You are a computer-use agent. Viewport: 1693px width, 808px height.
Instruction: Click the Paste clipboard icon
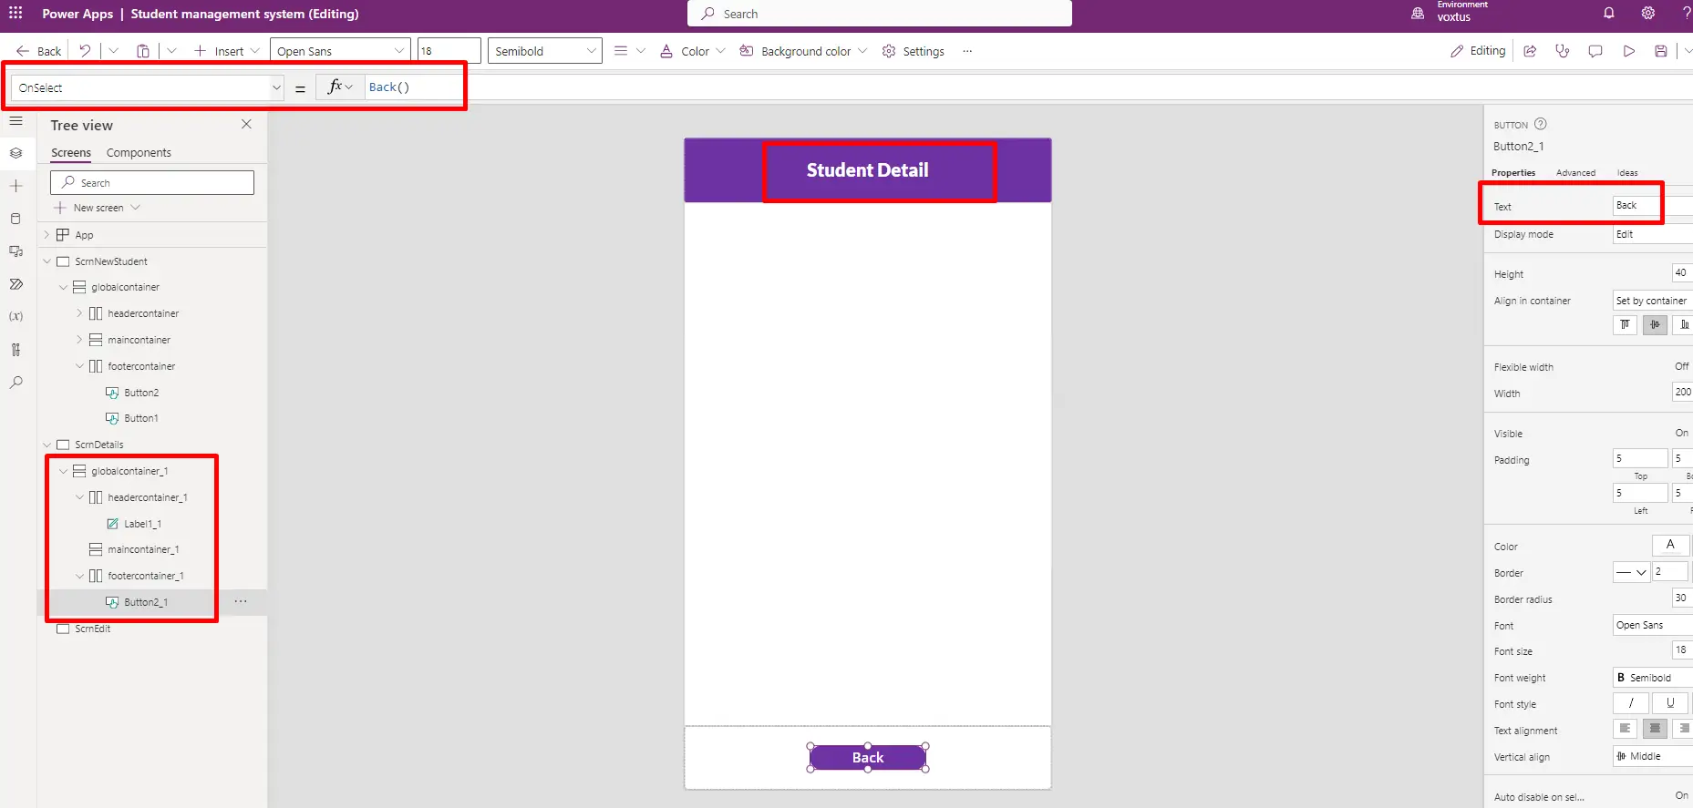143,51
